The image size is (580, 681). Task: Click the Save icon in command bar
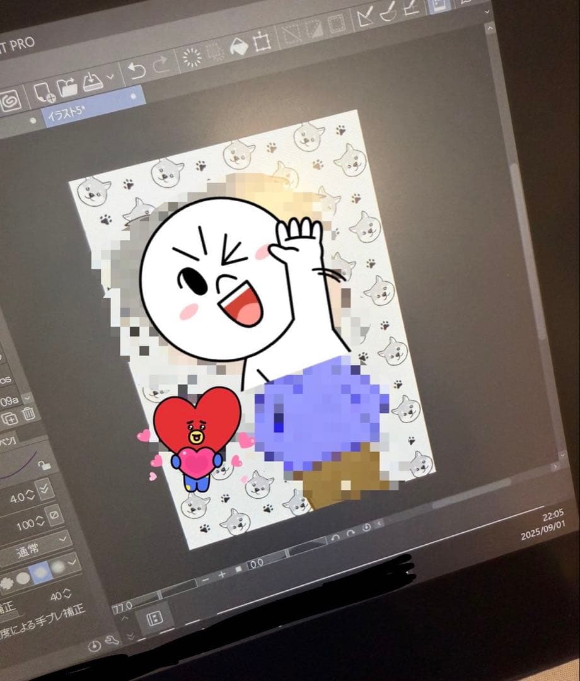(x=92, y=81)
